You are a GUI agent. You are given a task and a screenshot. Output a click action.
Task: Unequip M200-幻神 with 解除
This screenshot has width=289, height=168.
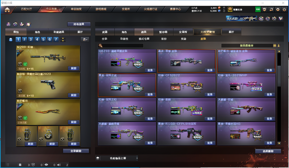[x=74, y=68]
